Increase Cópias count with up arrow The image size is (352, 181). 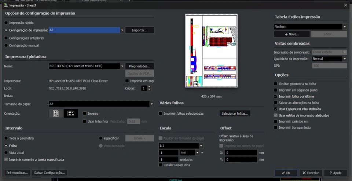[x=149, y=87]
